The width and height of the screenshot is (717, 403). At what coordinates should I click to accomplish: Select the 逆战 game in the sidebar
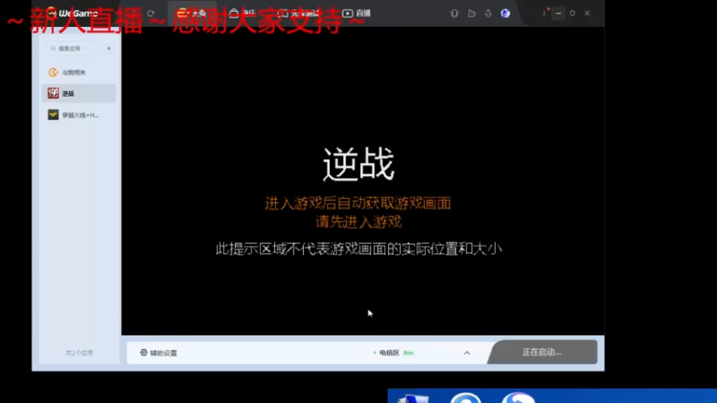[78, 93]
